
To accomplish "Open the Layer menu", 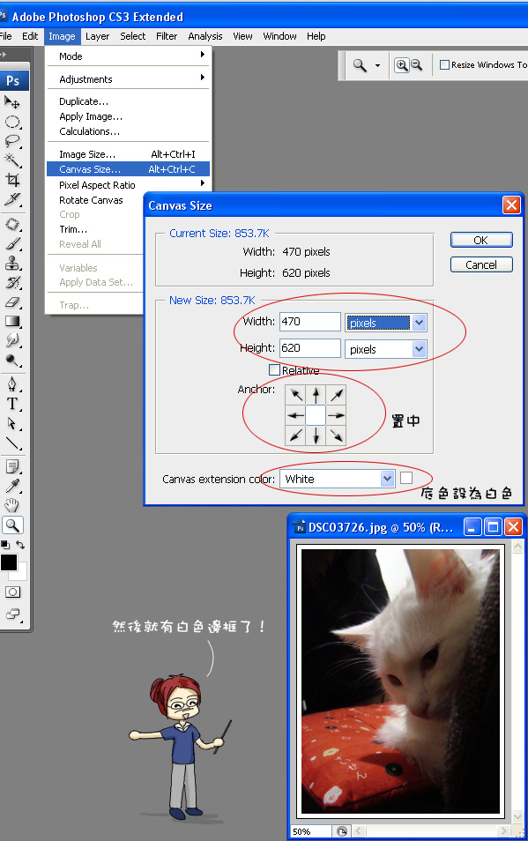I will click(x=97, y=36).
